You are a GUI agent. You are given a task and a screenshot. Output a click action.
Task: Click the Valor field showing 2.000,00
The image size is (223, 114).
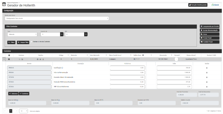point(174,77)
